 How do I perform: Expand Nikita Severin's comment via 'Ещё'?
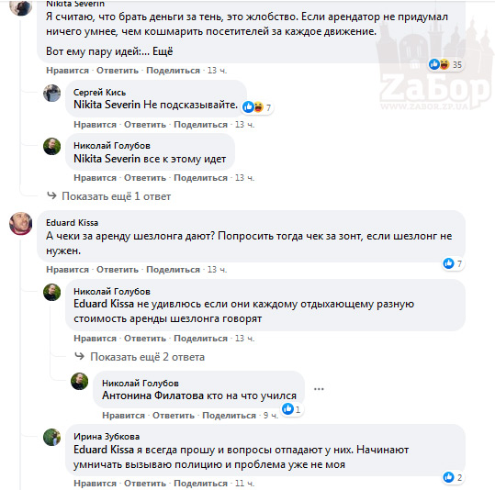(163, 51)
